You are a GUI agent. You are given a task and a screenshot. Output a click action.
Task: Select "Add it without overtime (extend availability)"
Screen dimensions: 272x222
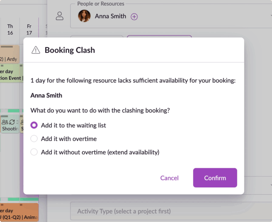click(x=34, y=152)
